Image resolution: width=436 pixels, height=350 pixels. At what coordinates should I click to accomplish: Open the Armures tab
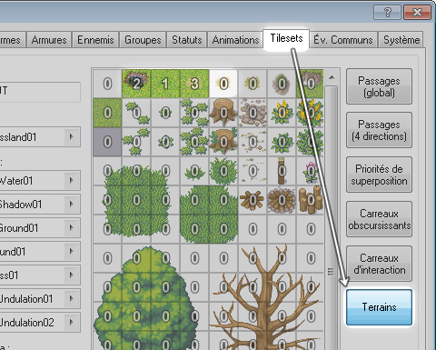point(49,40)
